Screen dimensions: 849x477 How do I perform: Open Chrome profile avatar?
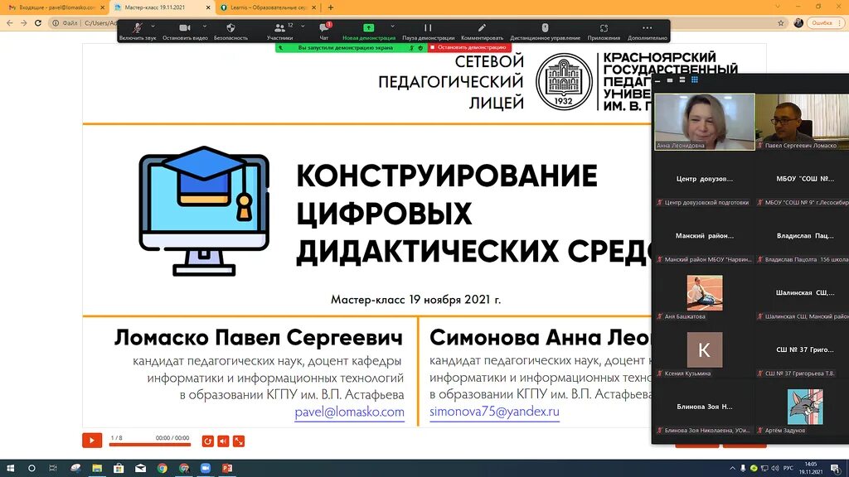798,22
